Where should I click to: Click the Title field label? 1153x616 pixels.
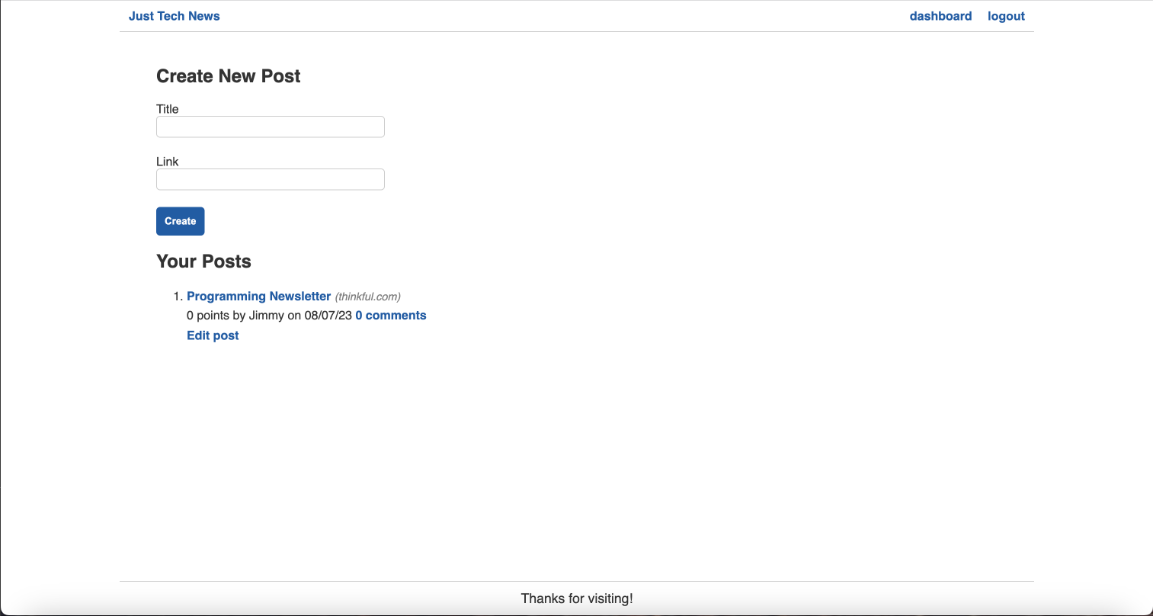click(168, 109)
